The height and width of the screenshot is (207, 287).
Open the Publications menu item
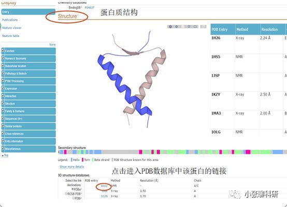pos(10,20)
